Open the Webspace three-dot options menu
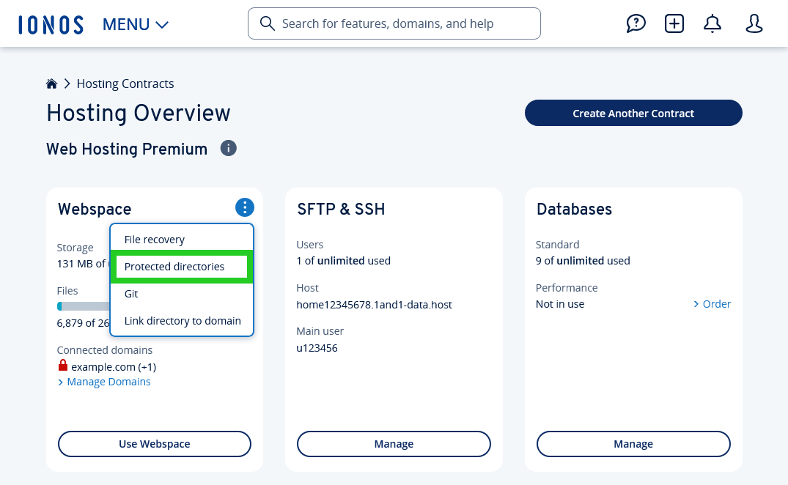Screen dimensions: 788x485 pos(244,207)
